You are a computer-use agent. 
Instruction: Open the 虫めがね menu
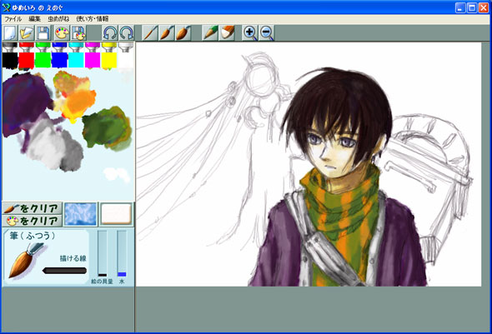click(x=58, y=19)
